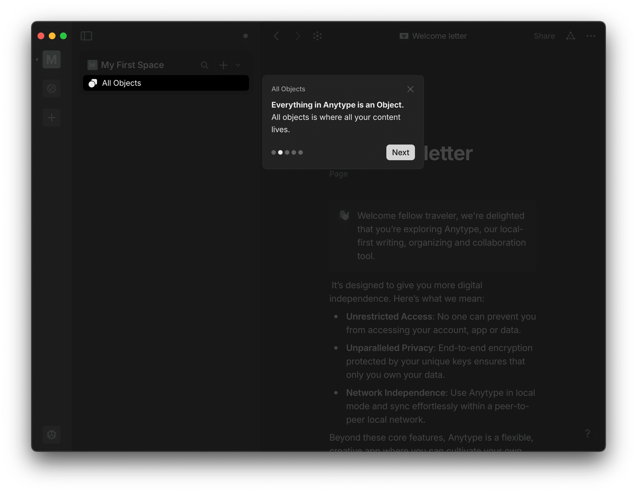
Task: Jump to the last onboarding step dot
Action: (x=301, y=152)
